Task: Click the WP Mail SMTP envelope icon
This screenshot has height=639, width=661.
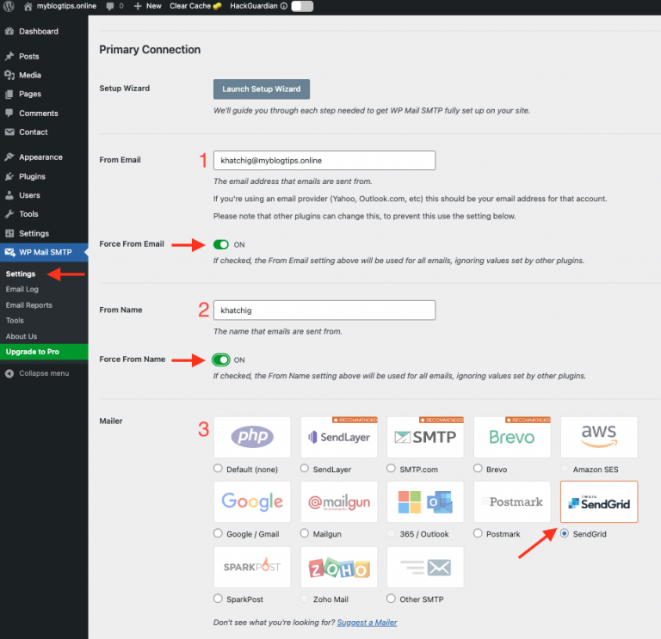Action: [x=9, y=252]
